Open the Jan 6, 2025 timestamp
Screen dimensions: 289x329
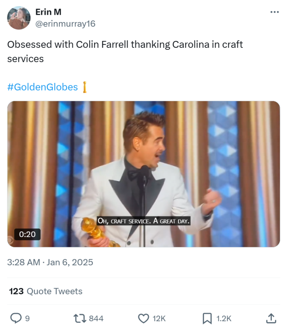tap(50, 262)
